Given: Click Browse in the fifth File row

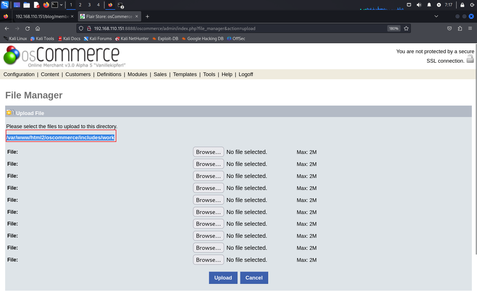Looking at the screenshot, I should 208,200.
